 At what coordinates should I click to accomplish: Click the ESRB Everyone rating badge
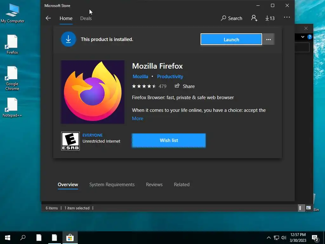70,141
